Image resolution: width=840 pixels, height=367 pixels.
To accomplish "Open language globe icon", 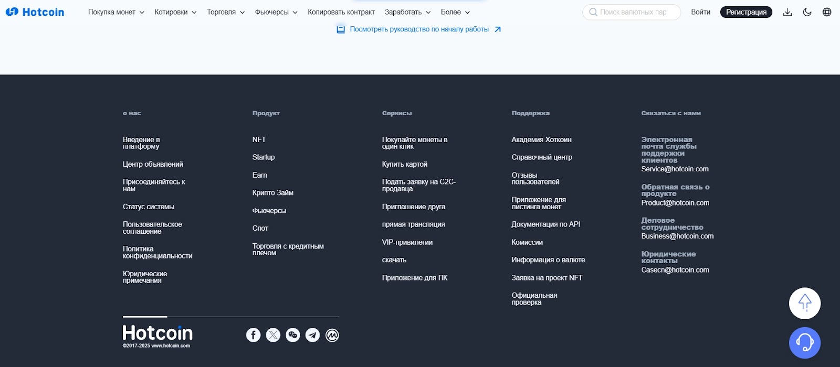I will point(827,12).
